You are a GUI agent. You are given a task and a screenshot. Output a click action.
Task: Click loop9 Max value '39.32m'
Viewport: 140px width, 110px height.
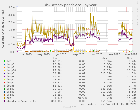coord(132,95)
